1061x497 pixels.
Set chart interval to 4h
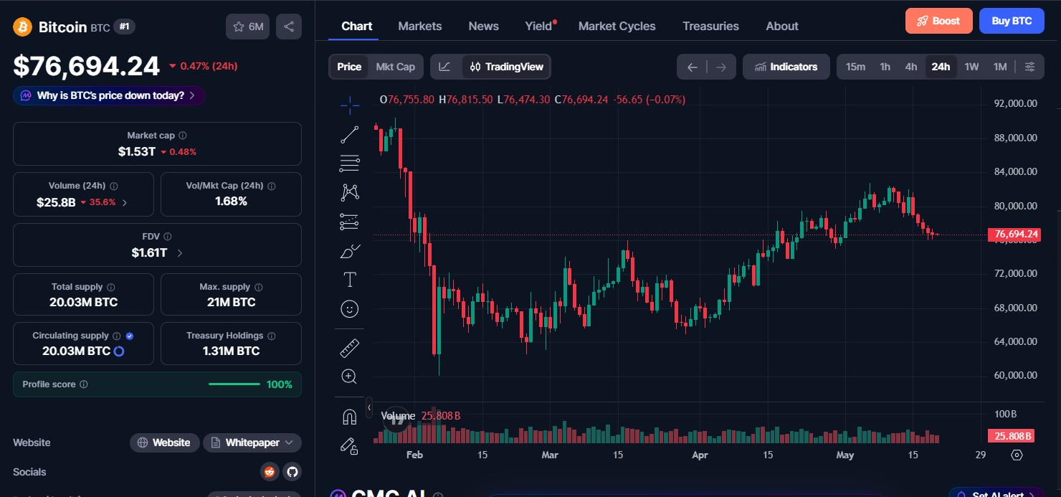click(x=911, y=67)
